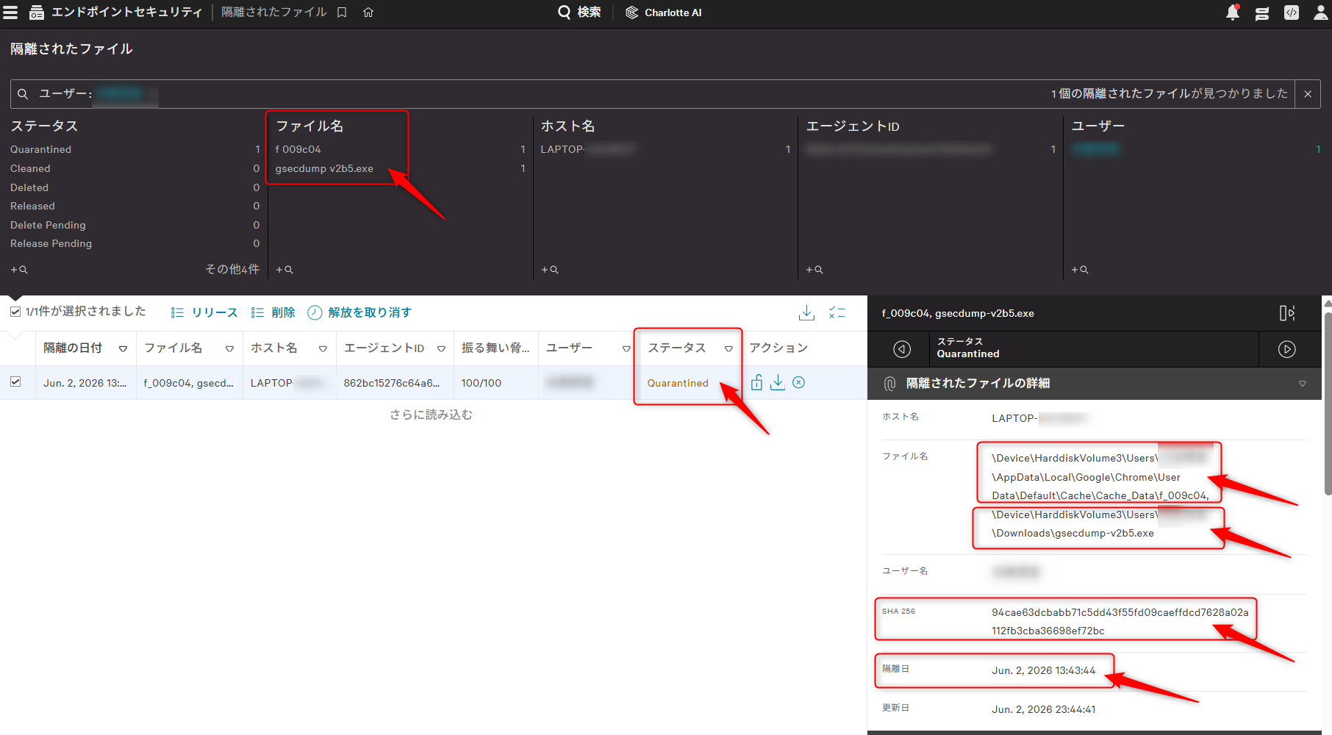Release the file via row unlock icon
The width and height of the screenshot is (1332, 735).
[x=757, y=382]
